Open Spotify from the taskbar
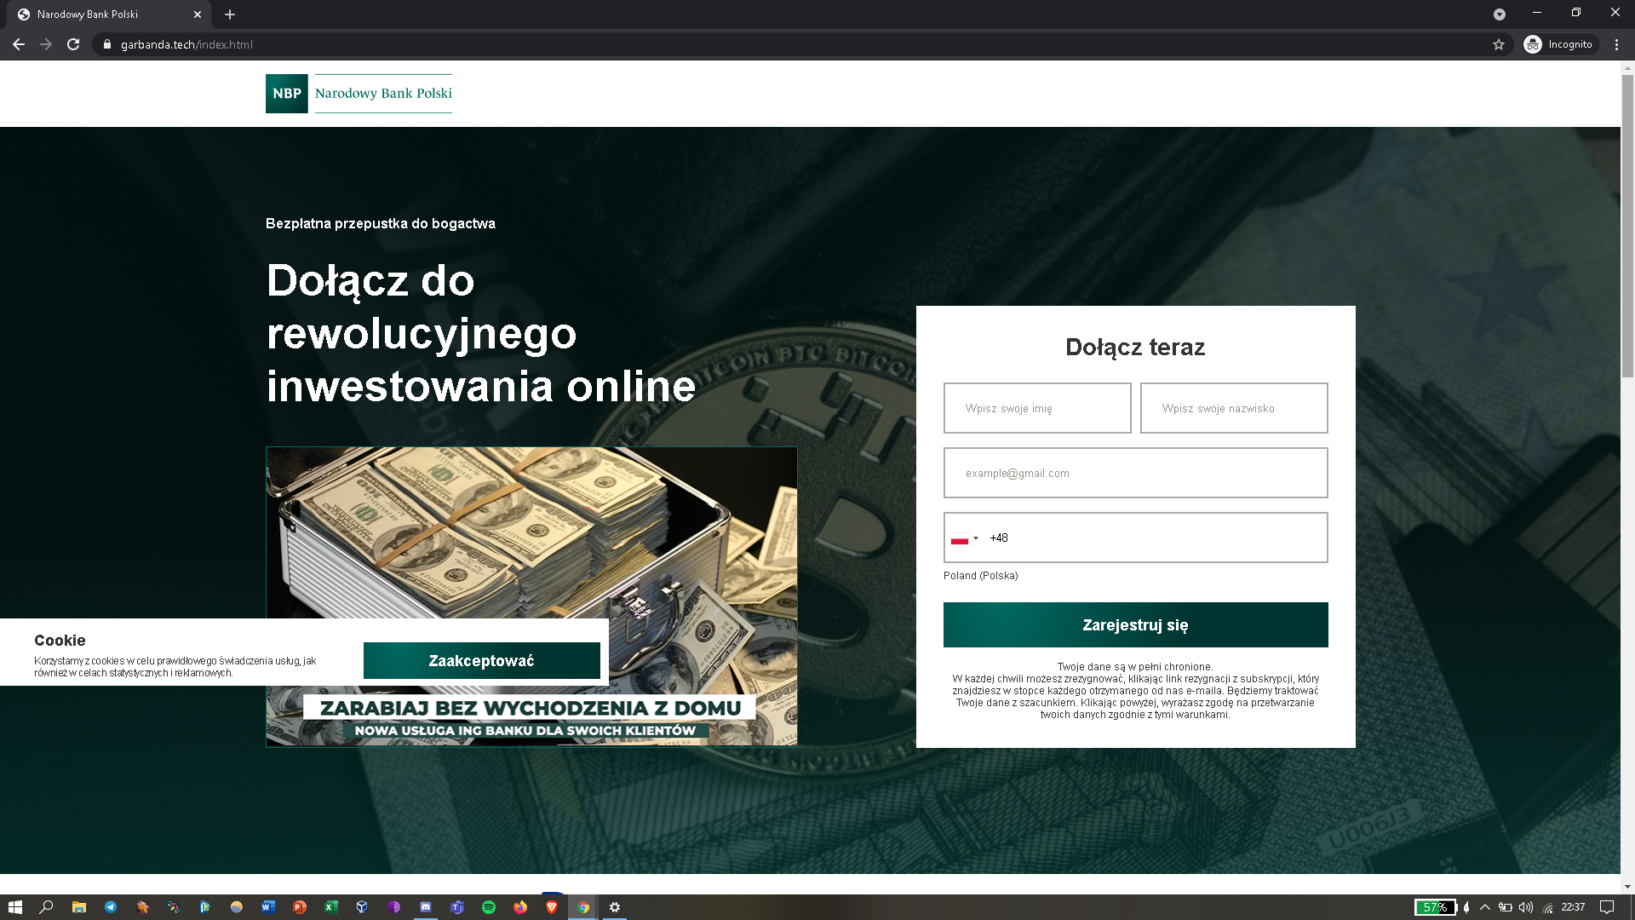 click(x=489, y=907)
